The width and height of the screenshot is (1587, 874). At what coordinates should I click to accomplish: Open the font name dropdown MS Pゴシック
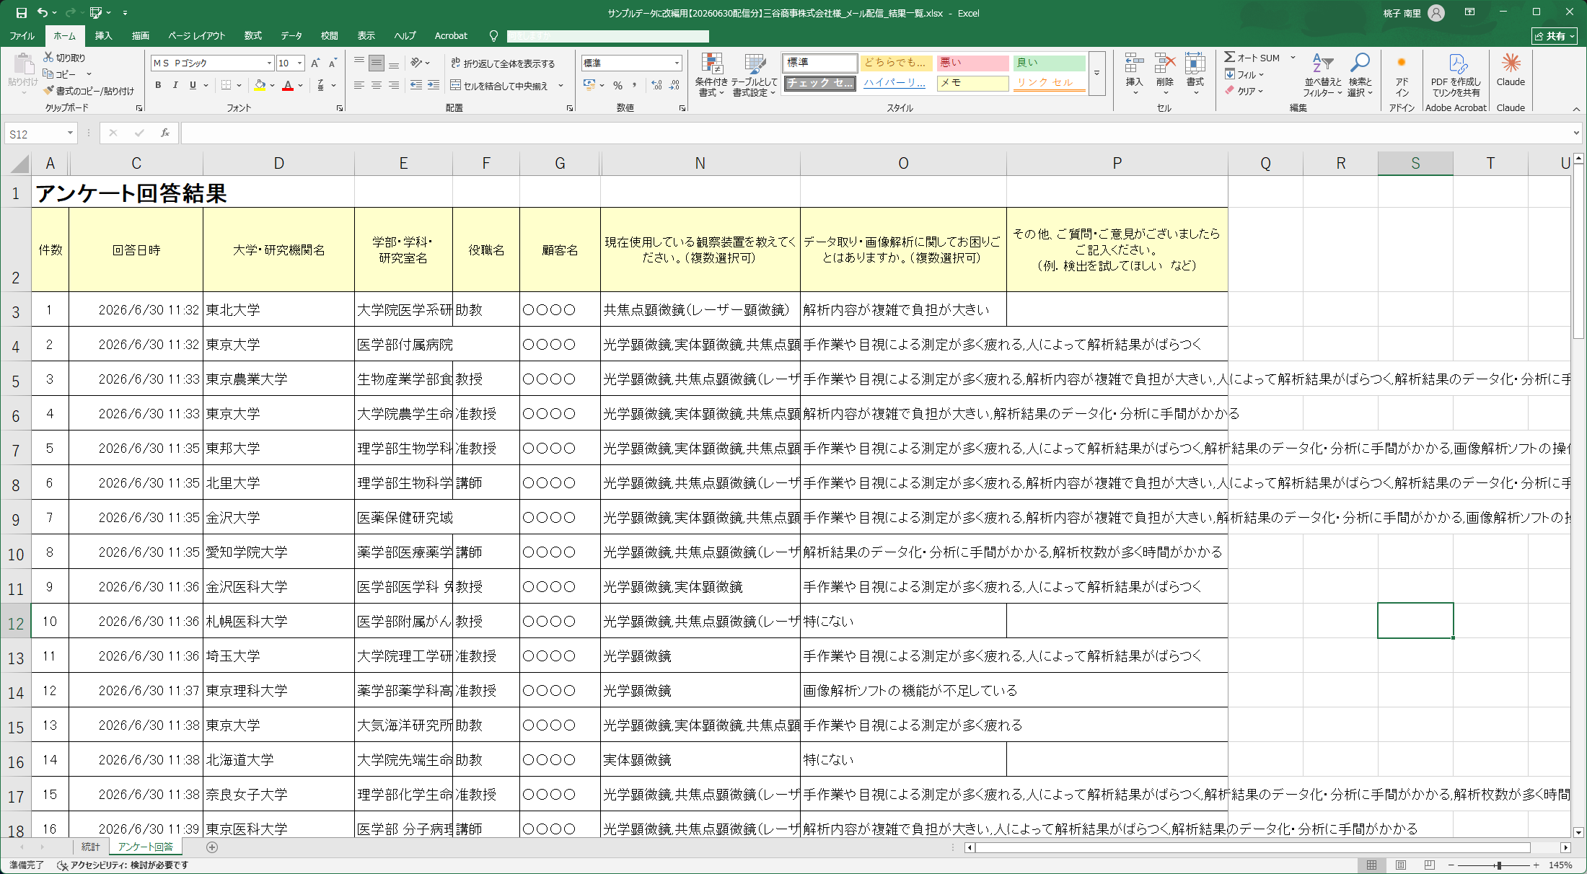[269, 63]
